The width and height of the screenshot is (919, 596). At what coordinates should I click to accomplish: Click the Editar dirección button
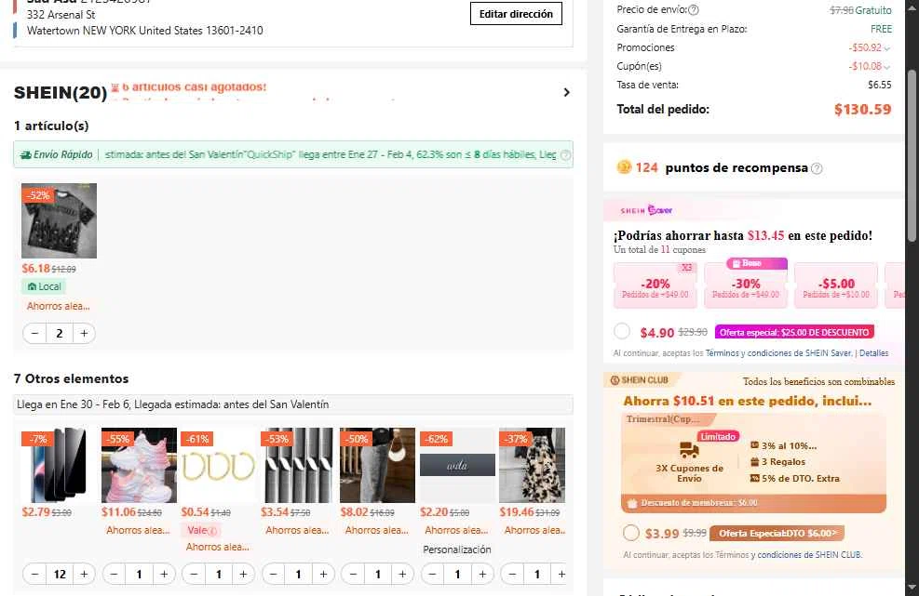coord(516,13)
